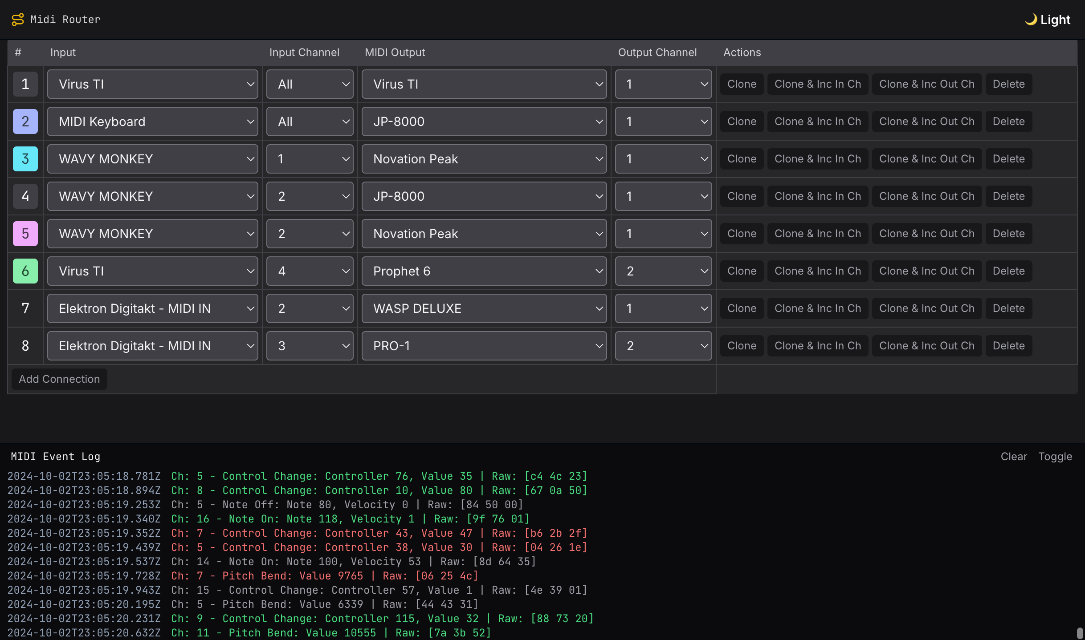Viewport: 1085px width, 640px height.
Task: Delete the WASP DELUXE connection row
Action: coord(1008,308)
